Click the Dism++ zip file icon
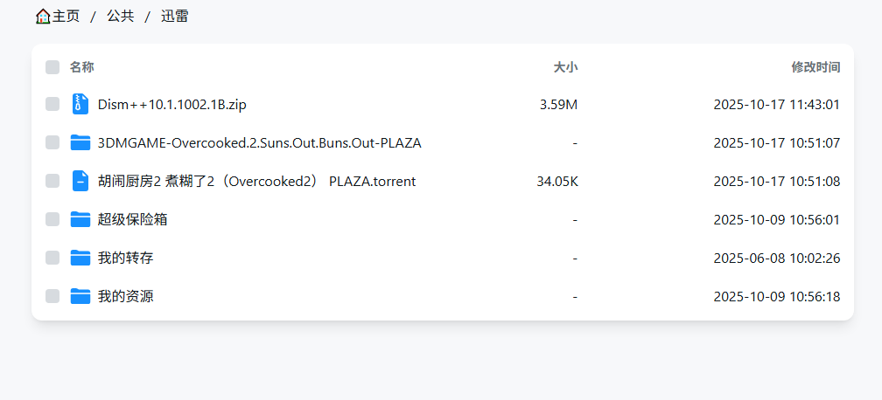882x400 pixels. click(x=80, y=104)
